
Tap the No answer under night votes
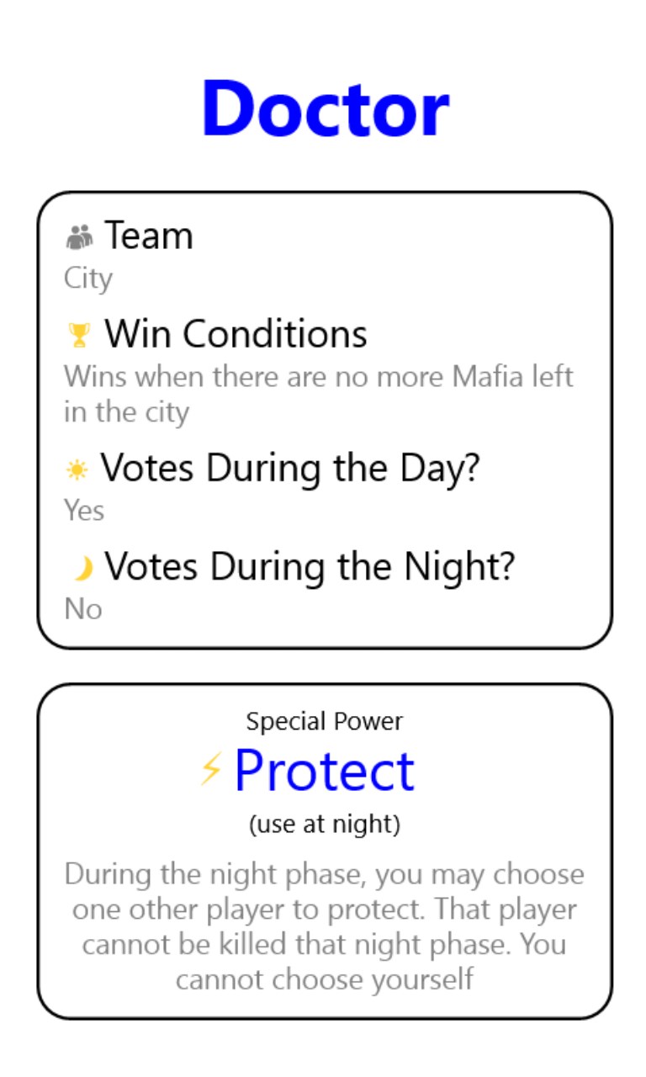pyautogui.click(x=83, y=609)
